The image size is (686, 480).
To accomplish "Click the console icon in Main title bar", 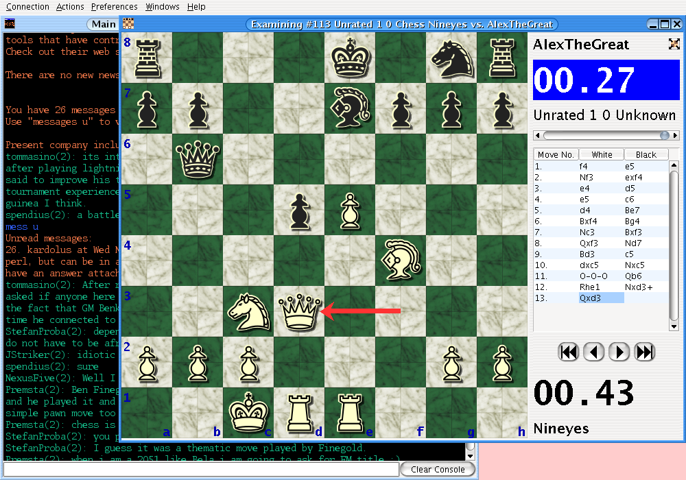I will pos(10,24).
